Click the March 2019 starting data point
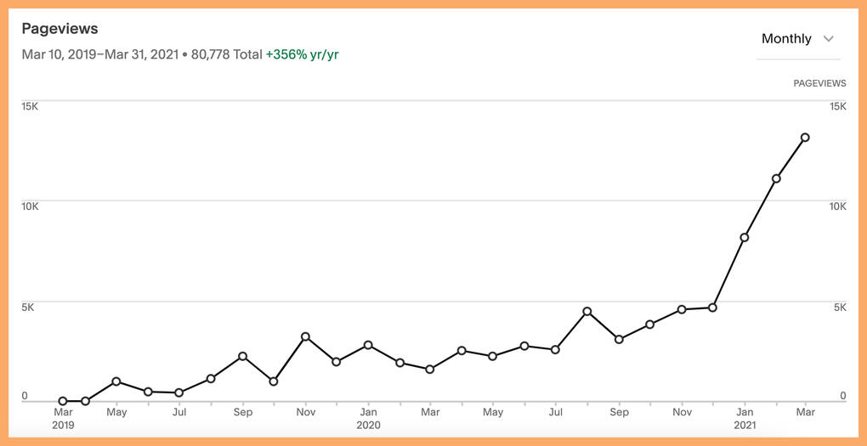This screenshot has height=446, width=867. (x=63, y=401)
